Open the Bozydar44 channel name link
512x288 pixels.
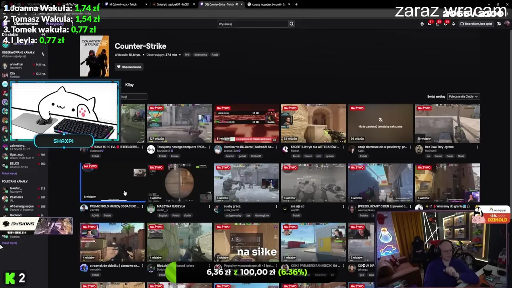tap(164, 151)
